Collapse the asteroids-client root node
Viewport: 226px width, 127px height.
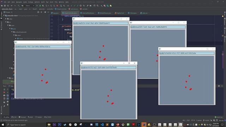(4, 16)
